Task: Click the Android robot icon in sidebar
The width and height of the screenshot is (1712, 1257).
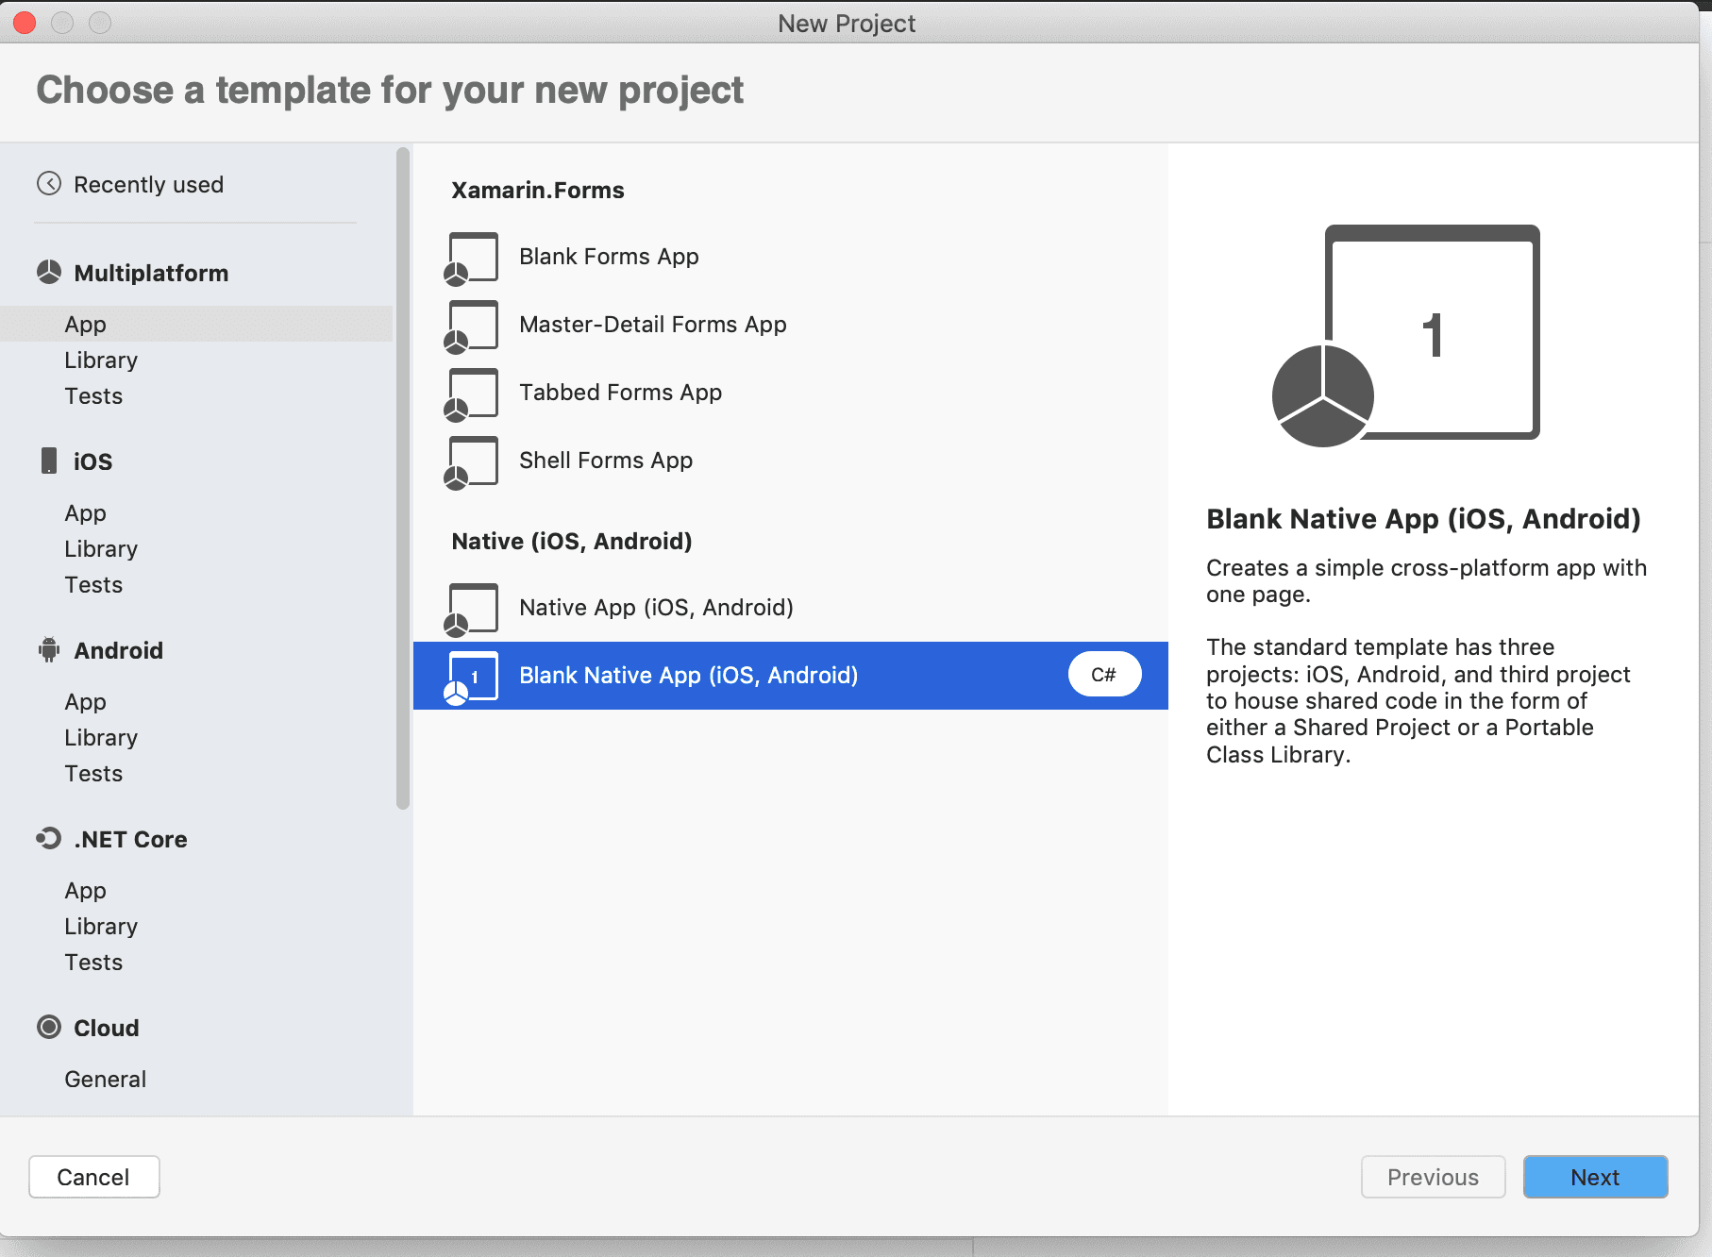Action: 49,650
